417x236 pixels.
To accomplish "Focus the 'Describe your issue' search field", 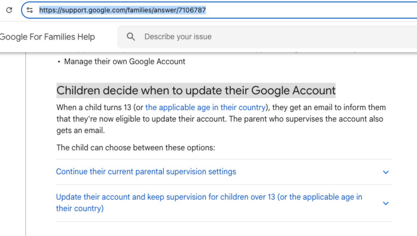I will (x=178, y=37).
